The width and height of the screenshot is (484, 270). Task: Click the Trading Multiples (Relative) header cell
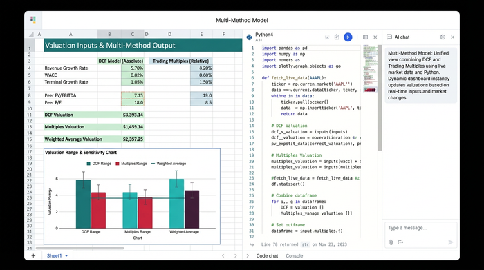180,61
